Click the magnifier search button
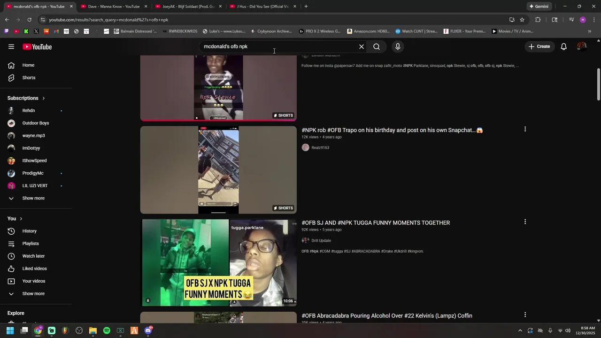This screenshot has height=338, width=601. 377,46
